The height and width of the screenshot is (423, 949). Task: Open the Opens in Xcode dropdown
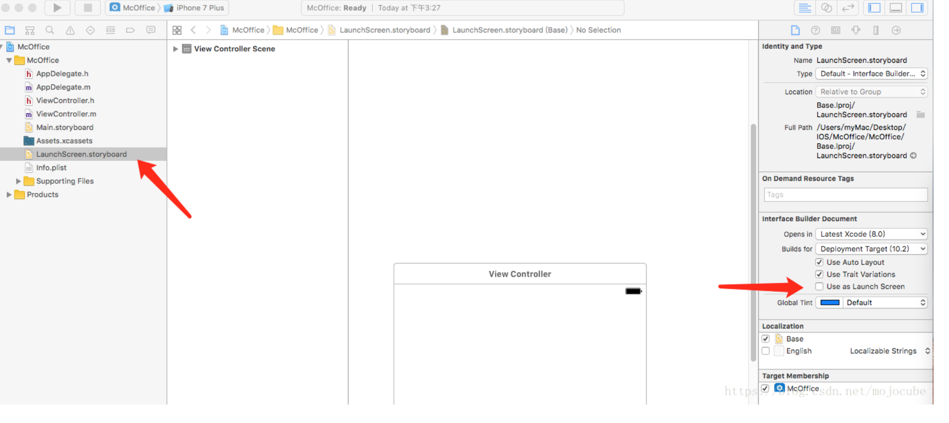tap(871, 234)
